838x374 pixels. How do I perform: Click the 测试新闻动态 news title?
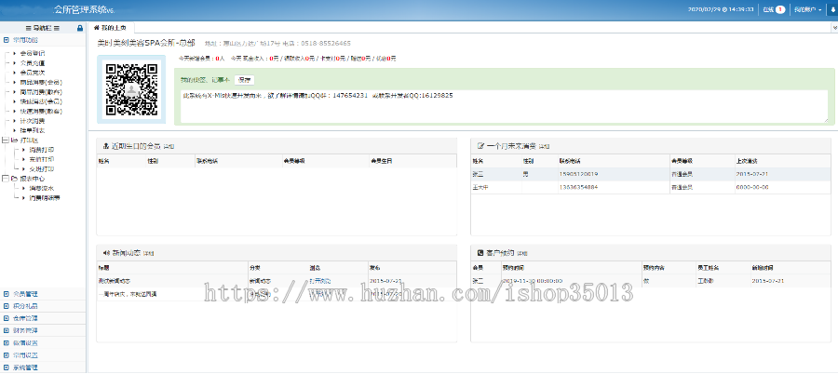[x=115, y=281]
